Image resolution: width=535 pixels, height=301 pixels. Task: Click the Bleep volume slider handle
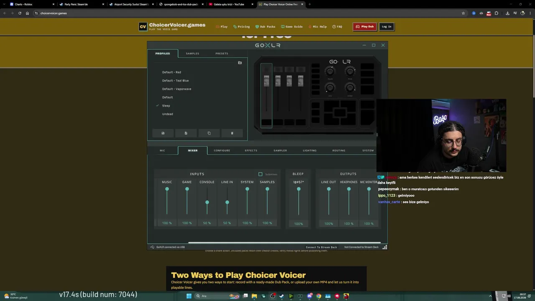point(298,189)
